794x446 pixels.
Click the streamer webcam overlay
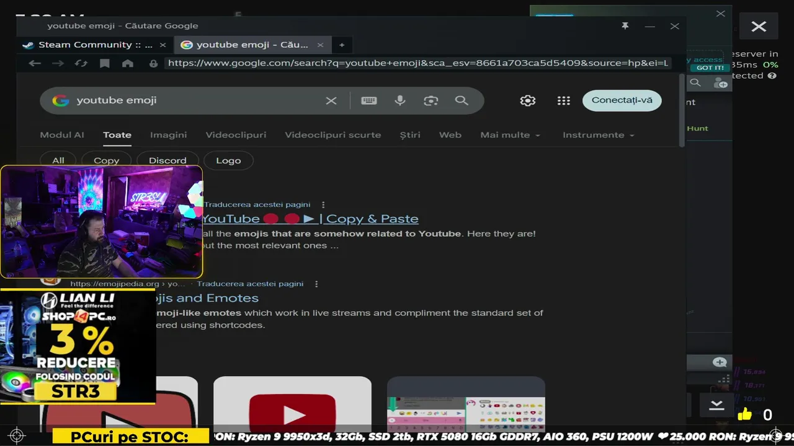[x=102, y=221]
